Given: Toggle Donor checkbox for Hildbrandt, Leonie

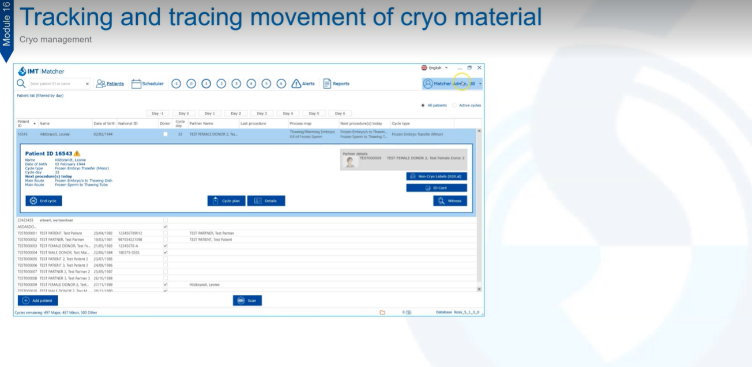Looking at the screenshot, I should click(x=166, y=134).
